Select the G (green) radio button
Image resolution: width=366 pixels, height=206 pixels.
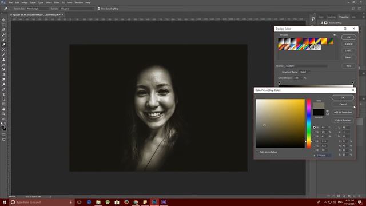click(314, 146)
